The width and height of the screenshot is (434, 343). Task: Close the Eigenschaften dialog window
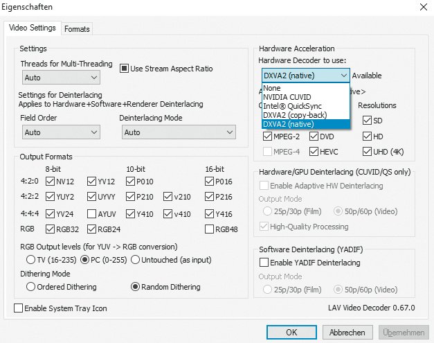point(422,7)
